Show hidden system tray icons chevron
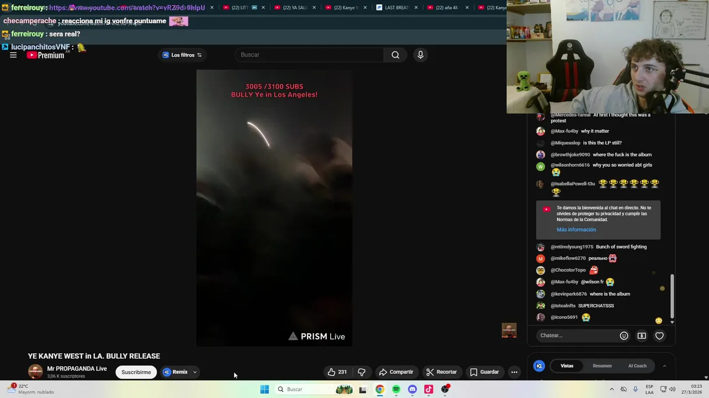The height and width of the screenshot is (398, 709). [612, 389]
